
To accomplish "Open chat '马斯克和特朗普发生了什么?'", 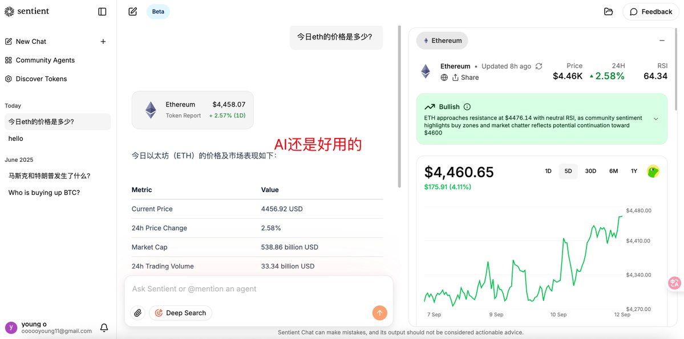I will pos(58,176).
